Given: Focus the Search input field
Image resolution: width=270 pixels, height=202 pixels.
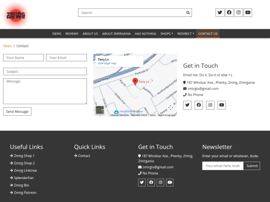Looking at the screenshot, I should tap(135, 12).
